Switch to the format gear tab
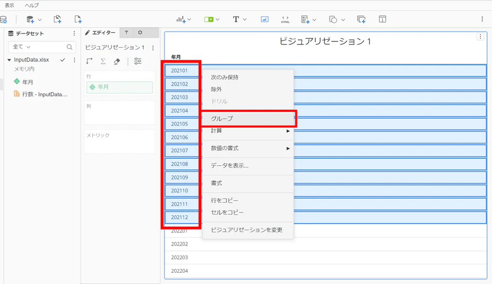 pyautogui.click(x=140, y=33)
